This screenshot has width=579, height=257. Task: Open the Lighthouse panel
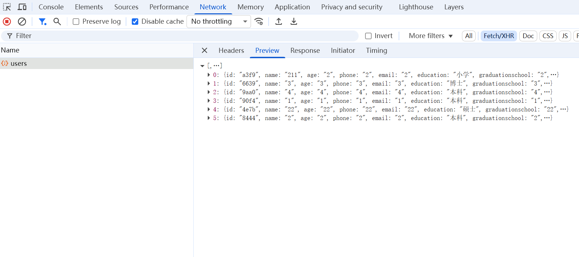click(x=416, y=7)
